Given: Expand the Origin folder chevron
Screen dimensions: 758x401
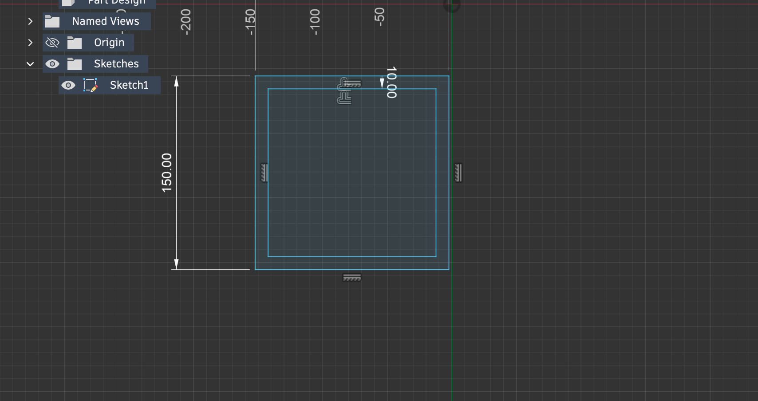Looking at the screenshot, I should 30,43.
